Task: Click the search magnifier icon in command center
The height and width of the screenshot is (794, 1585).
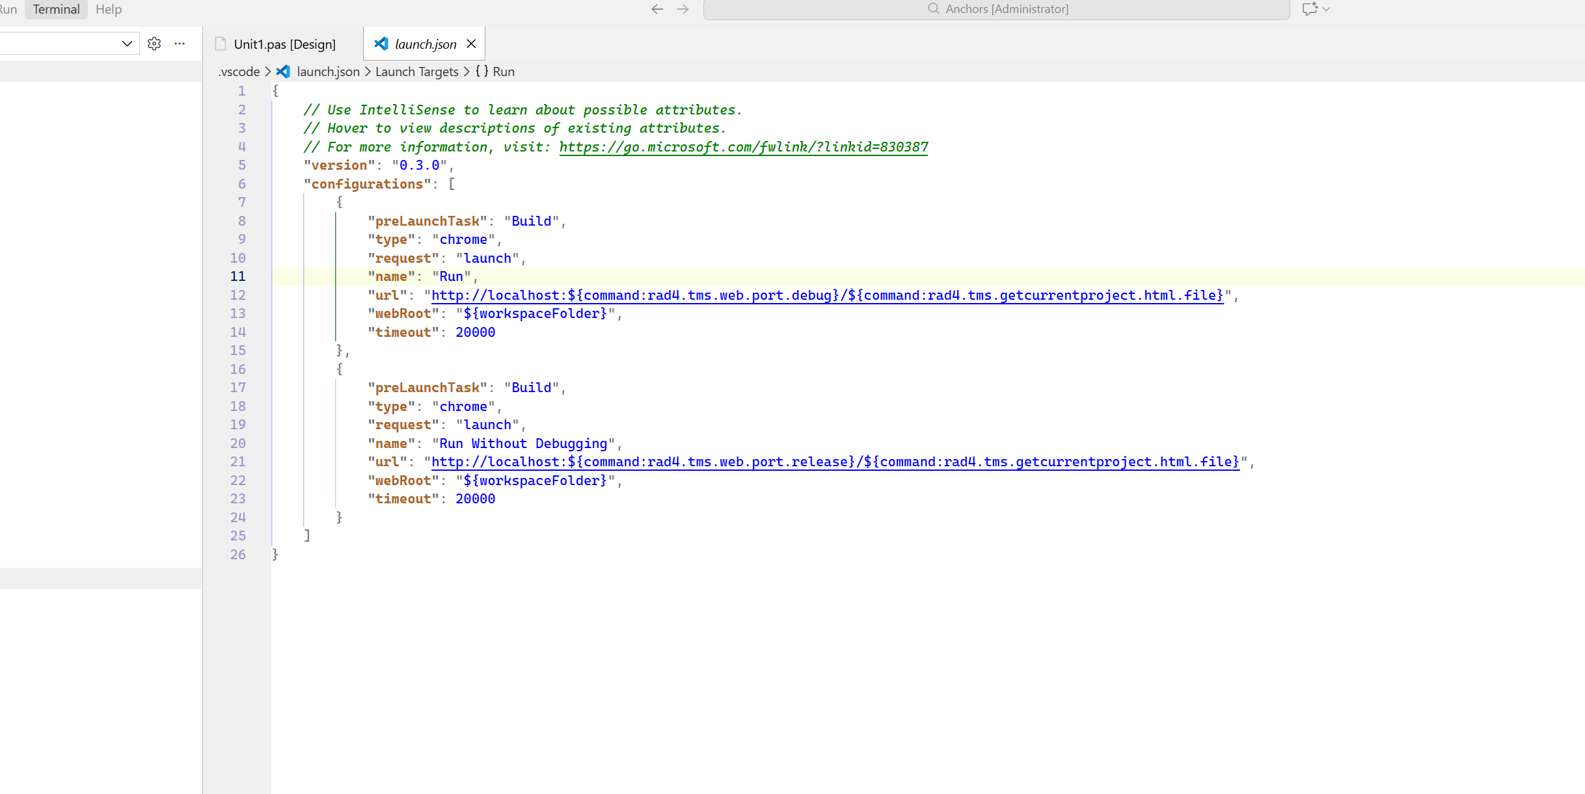Action: 933,9
